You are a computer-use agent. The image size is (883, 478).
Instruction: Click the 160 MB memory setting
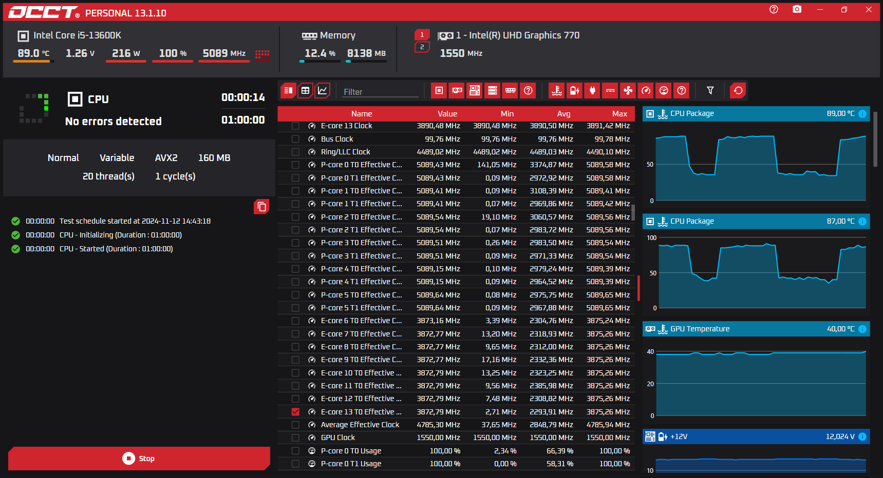(x=214, y=158)
